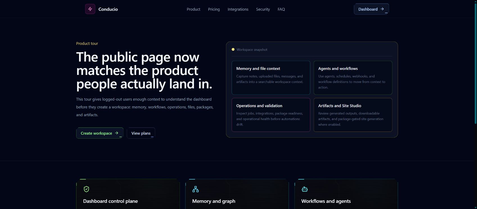Go to the Integrations nav item
The height and width of the screenshot is (209, 477).
point(238,9)
